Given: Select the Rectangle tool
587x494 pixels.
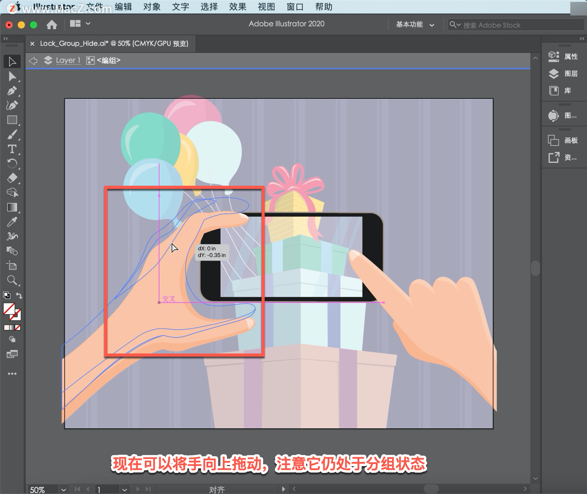Looking at the screenshot, I should pyautogui.click(x=12, y=120).
